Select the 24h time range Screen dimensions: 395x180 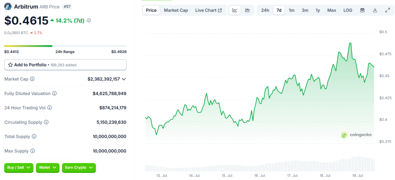pyautogui.click(x=265, y=10)
